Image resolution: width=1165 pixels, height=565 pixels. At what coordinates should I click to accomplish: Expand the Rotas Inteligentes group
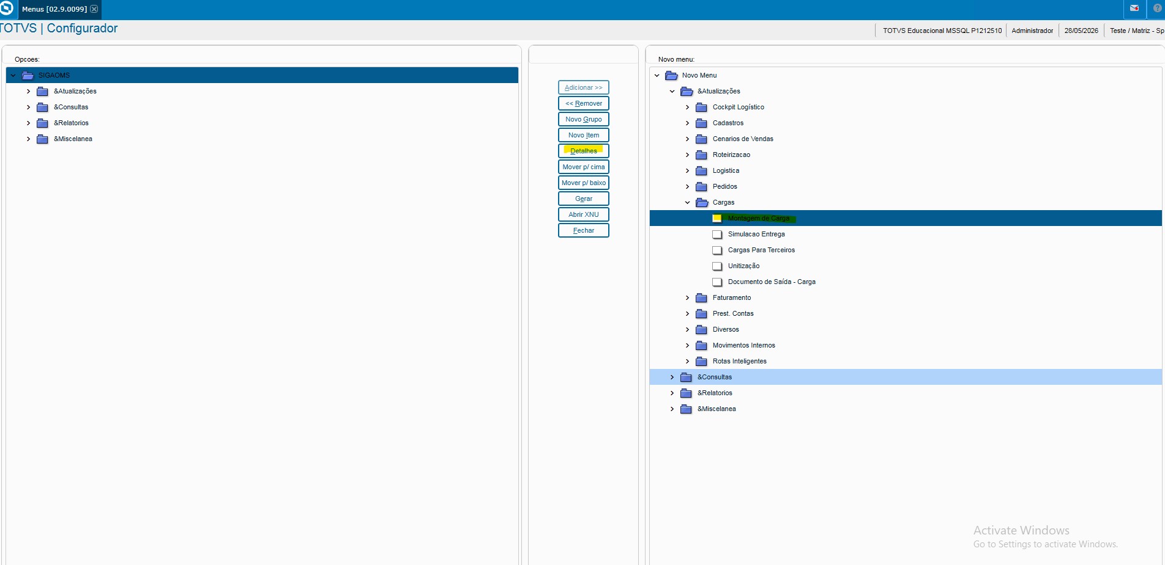point(687,361)
